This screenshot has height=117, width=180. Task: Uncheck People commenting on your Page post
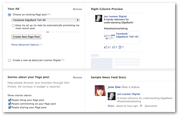[10, 104]
